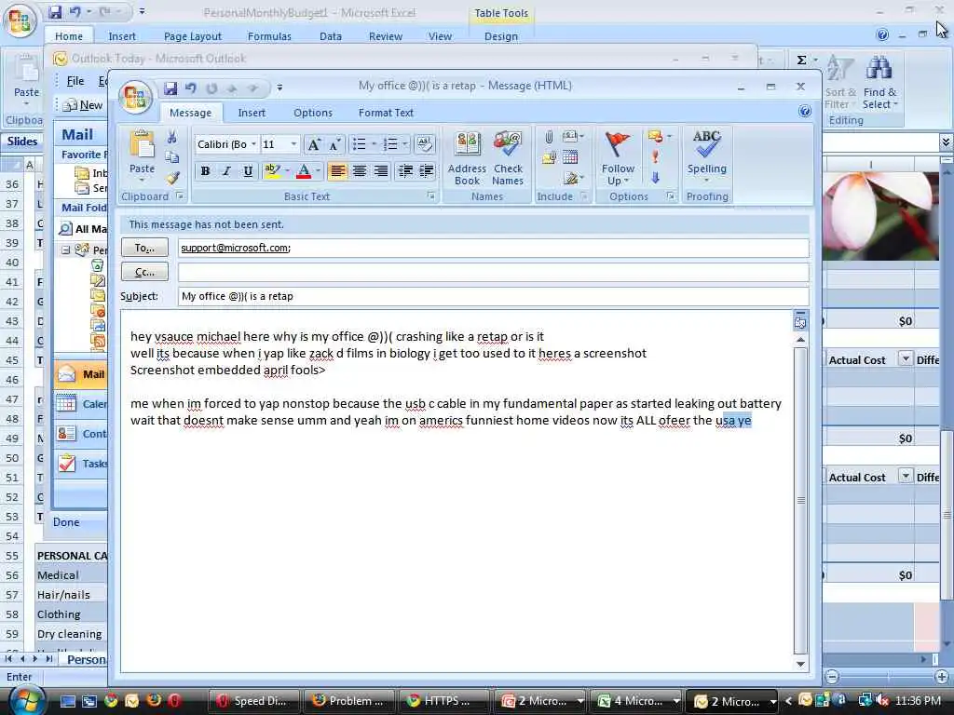The width and height of the screenshot is (954, 715).
Task: Click the Shrink Font icon
Action: [334, 144]
